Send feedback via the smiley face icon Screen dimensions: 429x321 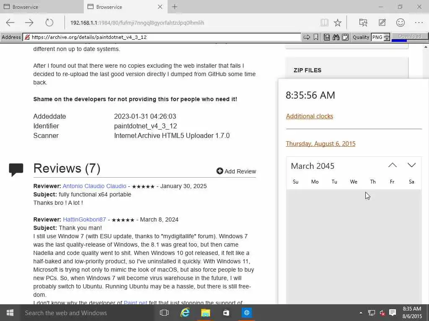click(x=400, y=23)
